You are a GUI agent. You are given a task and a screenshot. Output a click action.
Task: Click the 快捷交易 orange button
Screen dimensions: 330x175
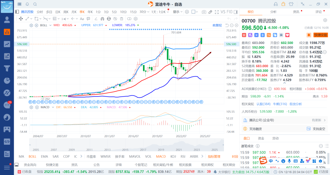[x=321, y=35]
